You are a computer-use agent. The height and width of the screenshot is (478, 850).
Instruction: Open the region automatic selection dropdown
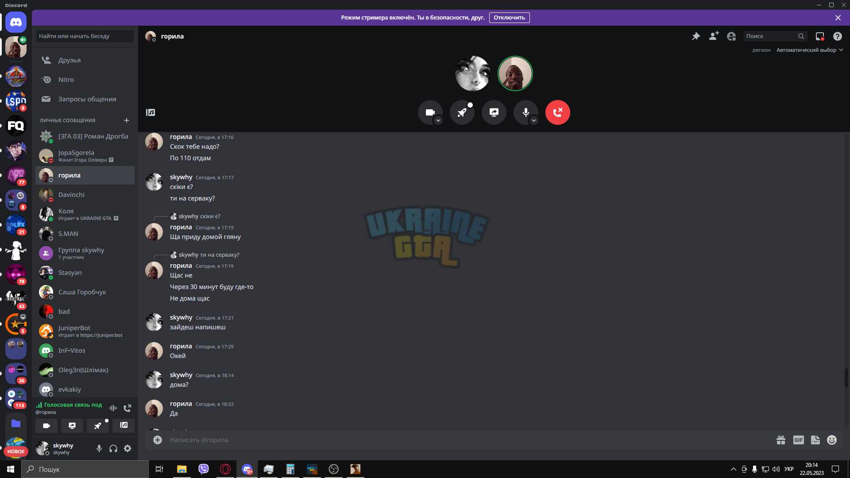click(810, 50)
